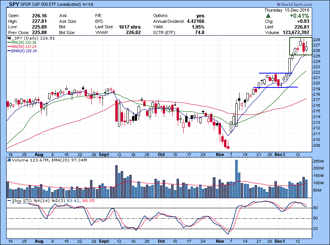This screenshot has height=245, width=330.
Task: Click the green up-triangle change indicator
Action: click(x=268, y=16)
